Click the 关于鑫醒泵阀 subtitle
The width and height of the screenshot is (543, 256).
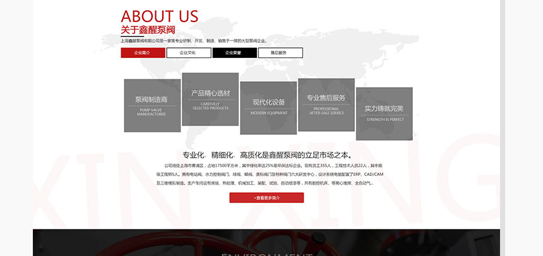click(148, 30)
